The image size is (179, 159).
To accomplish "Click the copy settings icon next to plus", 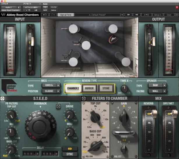I will (x=29, y=10).
